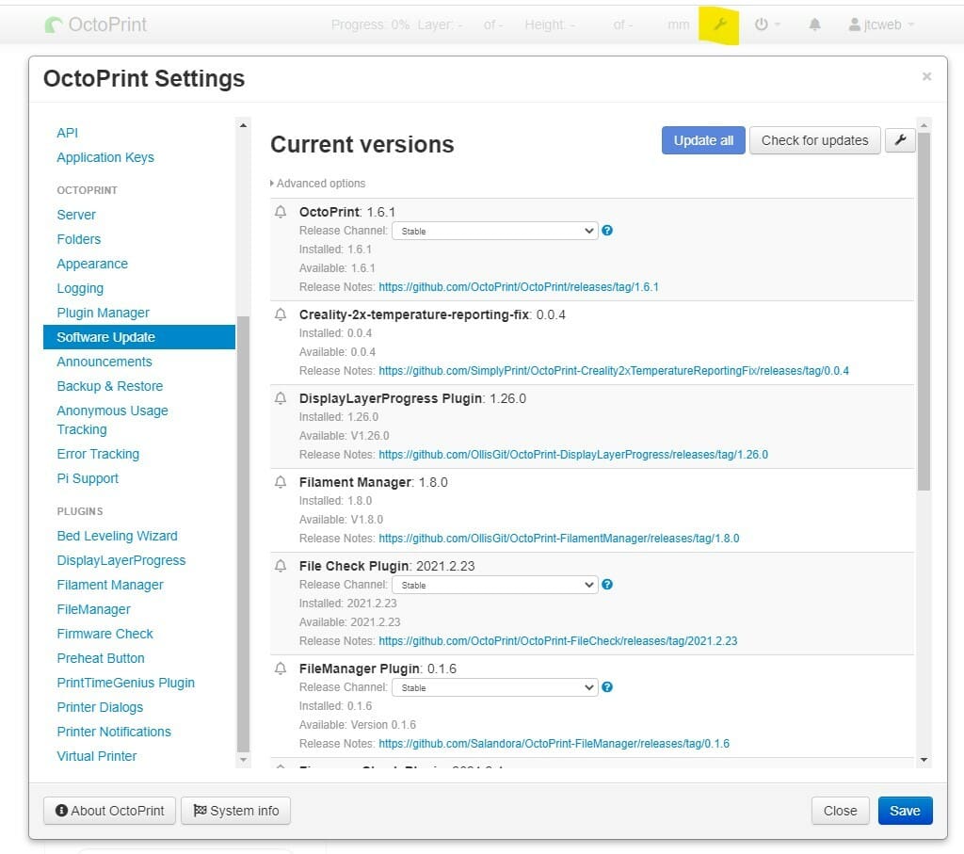
Task: Click sidebar scrollbar up arrow
Action: pyautogui.click(x=243, y=125)
